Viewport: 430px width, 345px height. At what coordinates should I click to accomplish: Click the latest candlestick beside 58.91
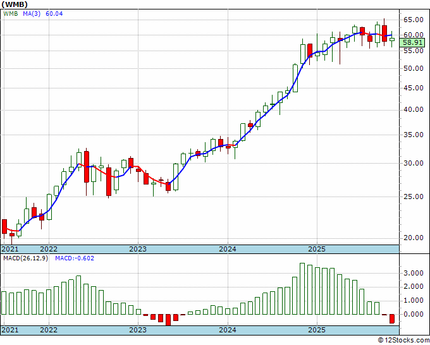(392, 39)
